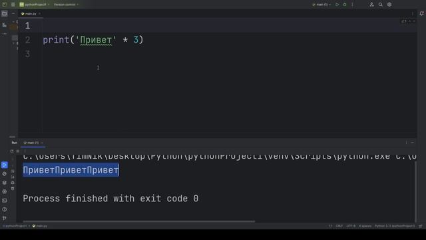The width and height of the screenshot is (426, 240).
Task: Open the Version control dropdown
Action: click(66, 5)
